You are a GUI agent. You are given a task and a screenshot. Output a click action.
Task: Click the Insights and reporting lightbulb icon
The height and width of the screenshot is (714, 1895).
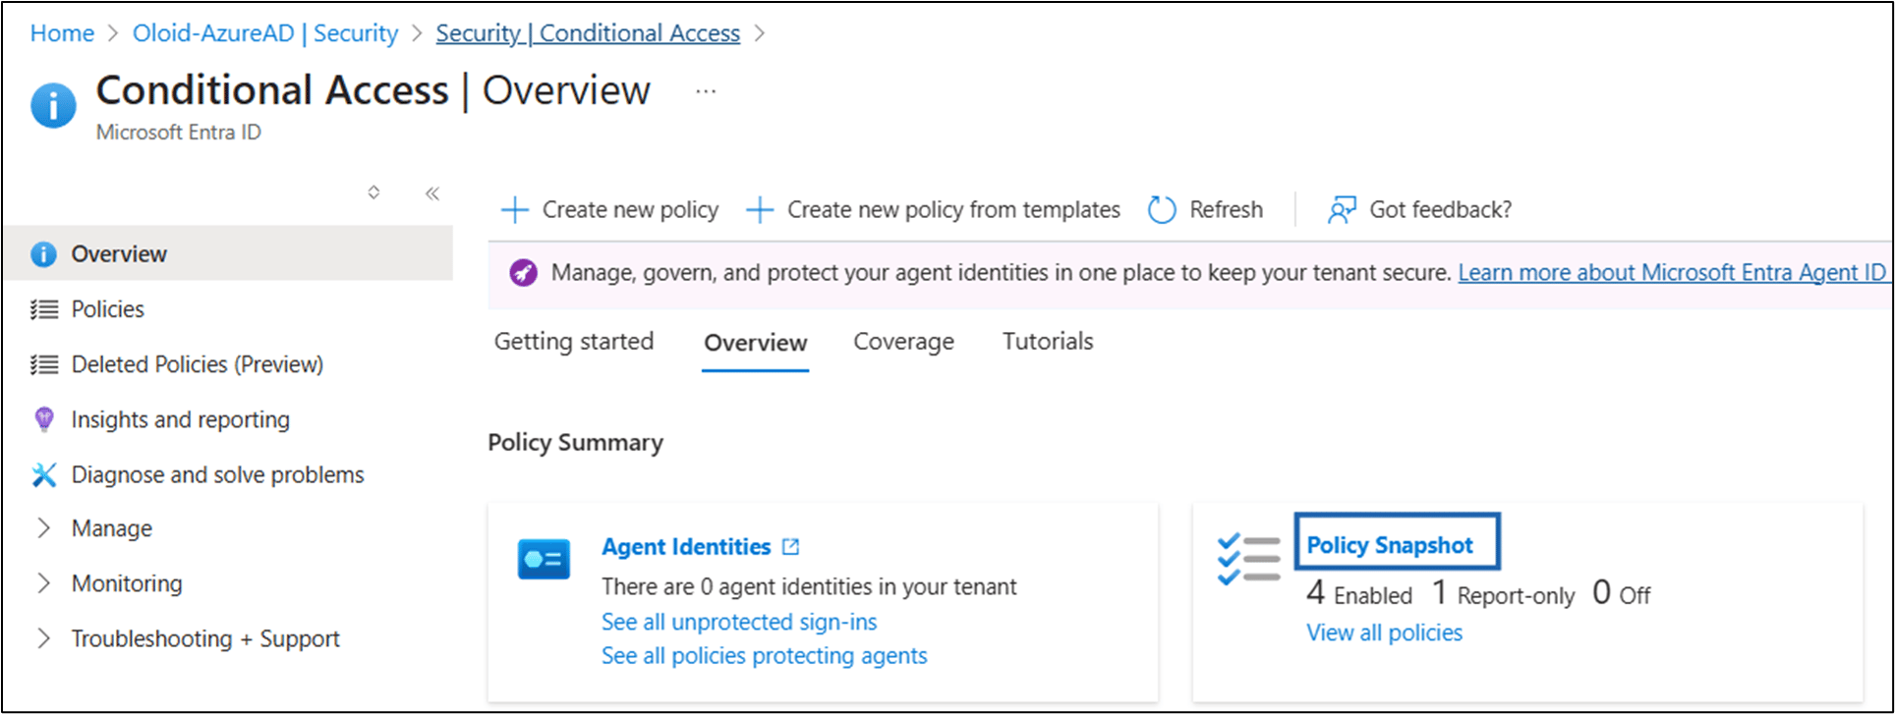pyautogui.click(x=43, y=419)
